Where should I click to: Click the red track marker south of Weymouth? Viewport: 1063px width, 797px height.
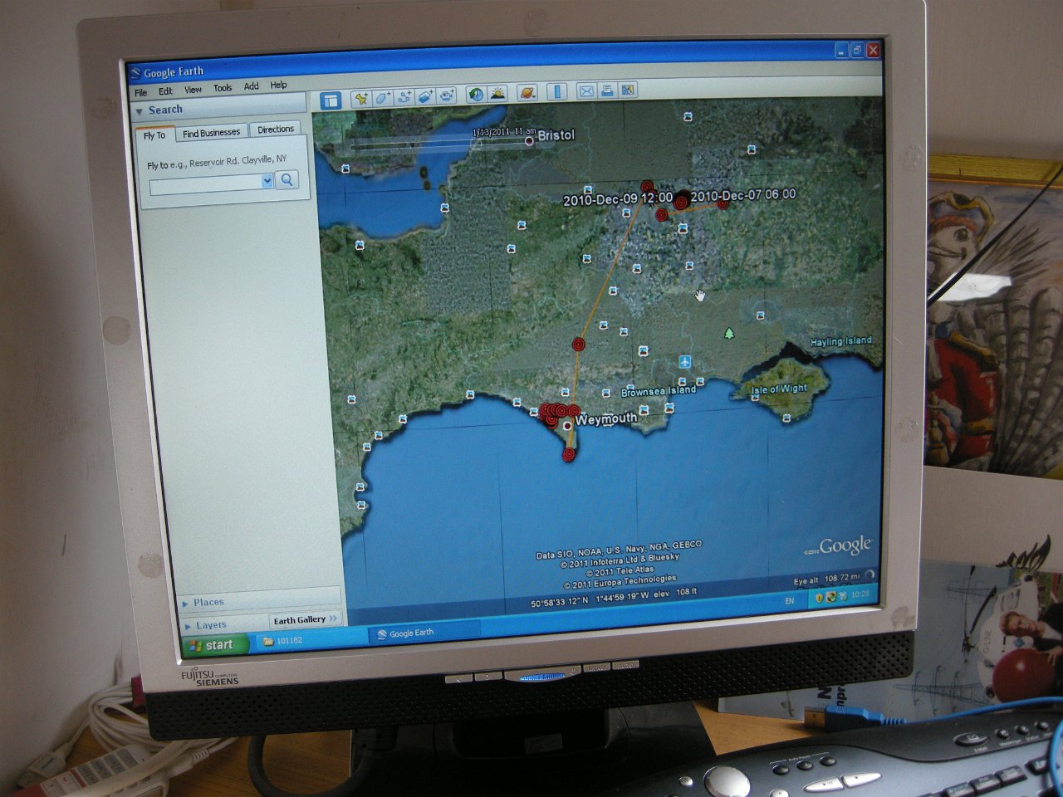569,454
